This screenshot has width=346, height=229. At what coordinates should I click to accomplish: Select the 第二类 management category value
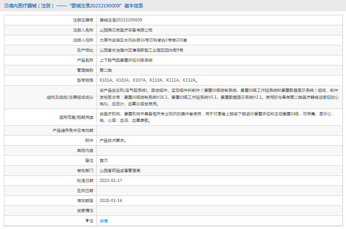click(105, 70)
